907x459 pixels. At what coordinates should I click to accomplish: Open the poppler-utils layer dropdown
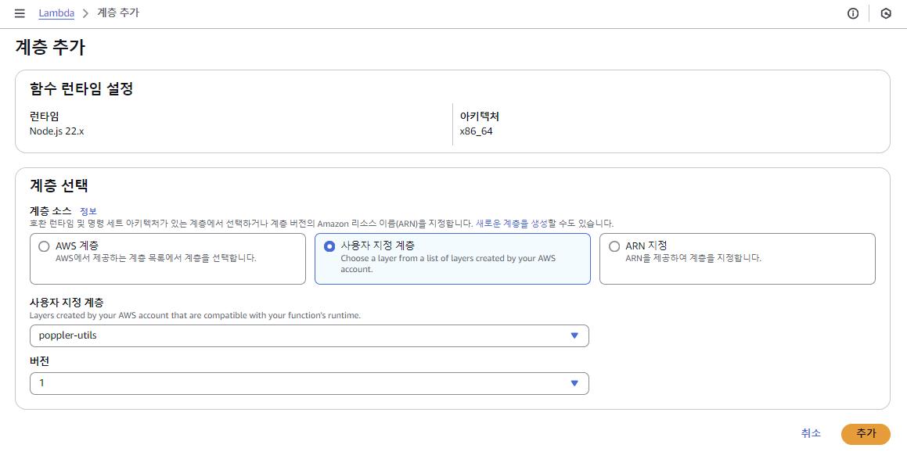(309, 335)
